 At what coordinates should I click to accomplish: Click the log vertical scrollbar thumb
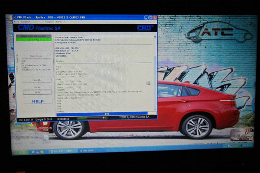coord(155,82)
